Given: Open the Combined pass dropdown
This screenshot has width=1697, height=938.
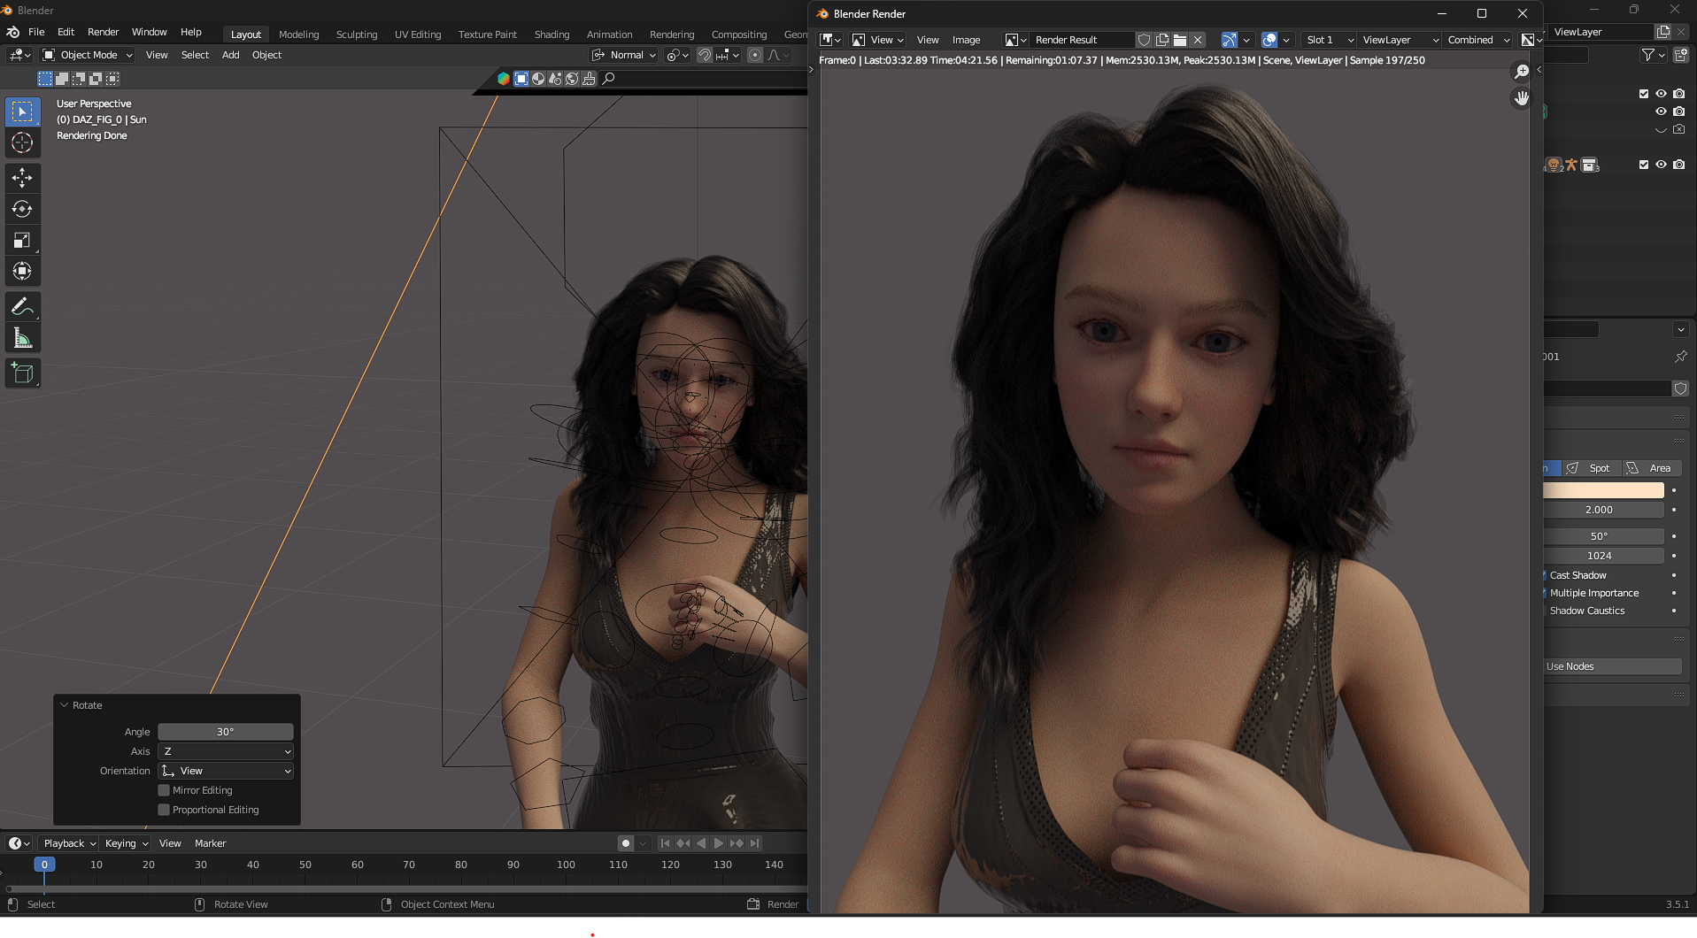Looking at the screenshot, I should [x=1477, y=40].
